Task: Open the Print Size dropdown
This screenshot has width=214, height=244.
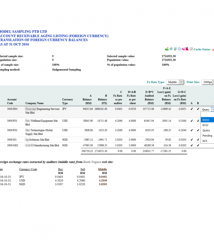Action: tap(208, 82)
